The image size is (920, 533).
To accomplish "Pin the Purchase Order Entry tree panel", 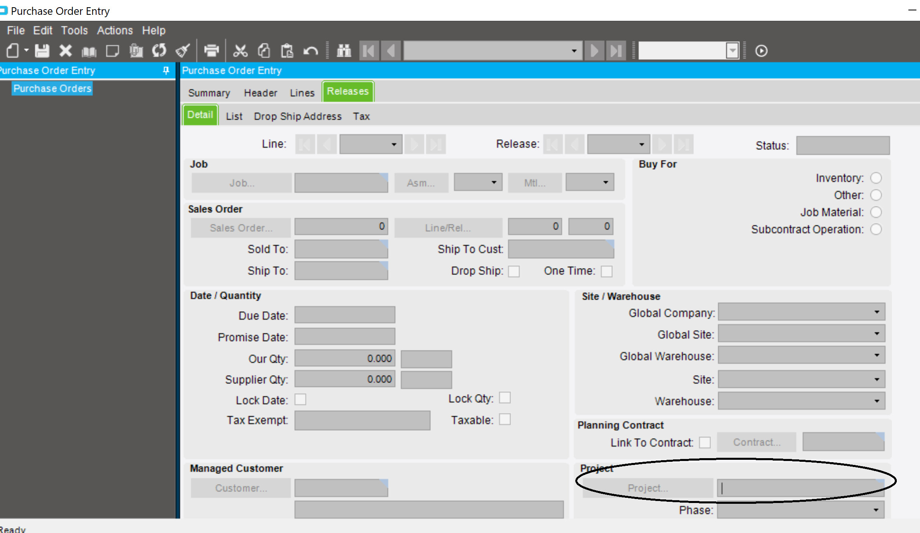I will (x=166, y=70).
